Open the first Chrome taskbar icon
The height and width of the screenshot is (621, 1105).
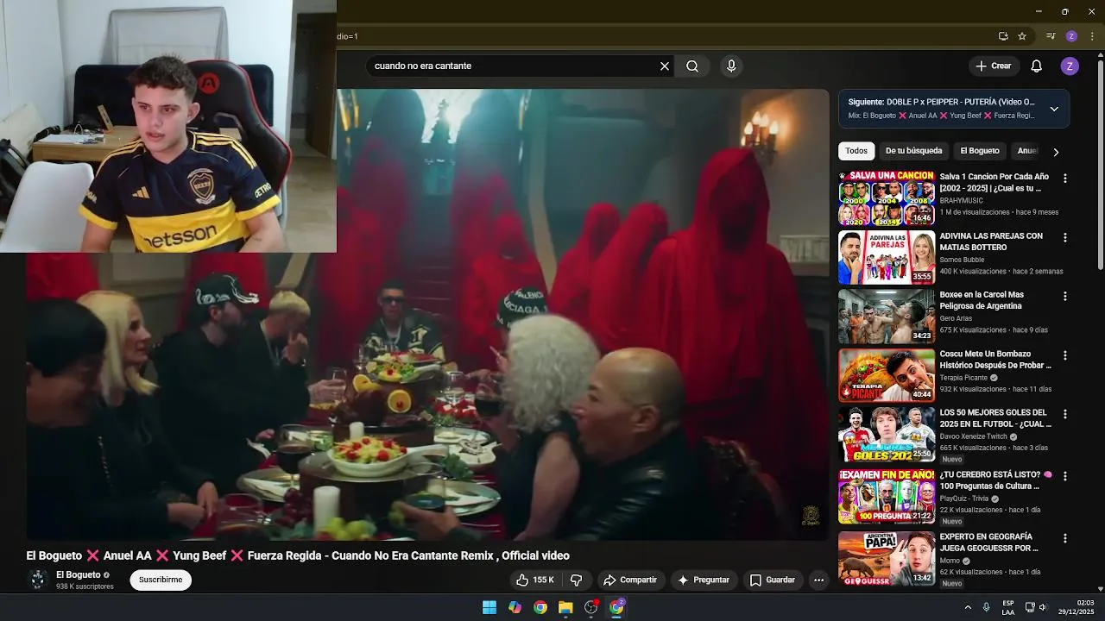pos(540,607)
